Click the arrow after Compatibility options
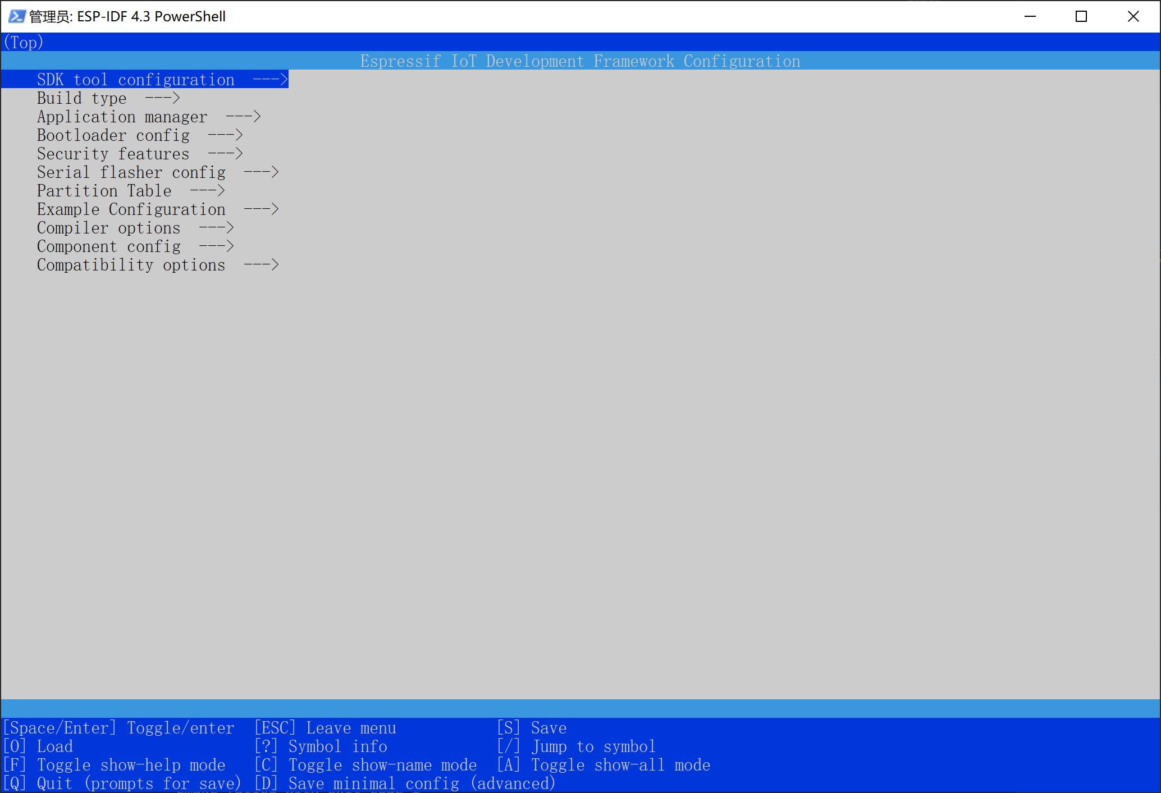The image size is (1161, 793). tap(261, 264)
